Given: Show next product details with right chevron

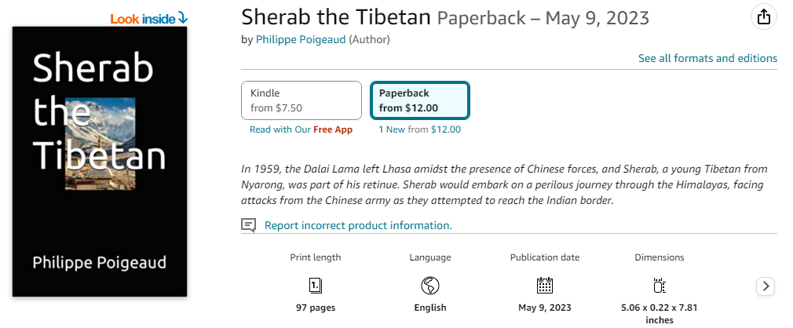Looking at the screenshot, I should 766,286.
